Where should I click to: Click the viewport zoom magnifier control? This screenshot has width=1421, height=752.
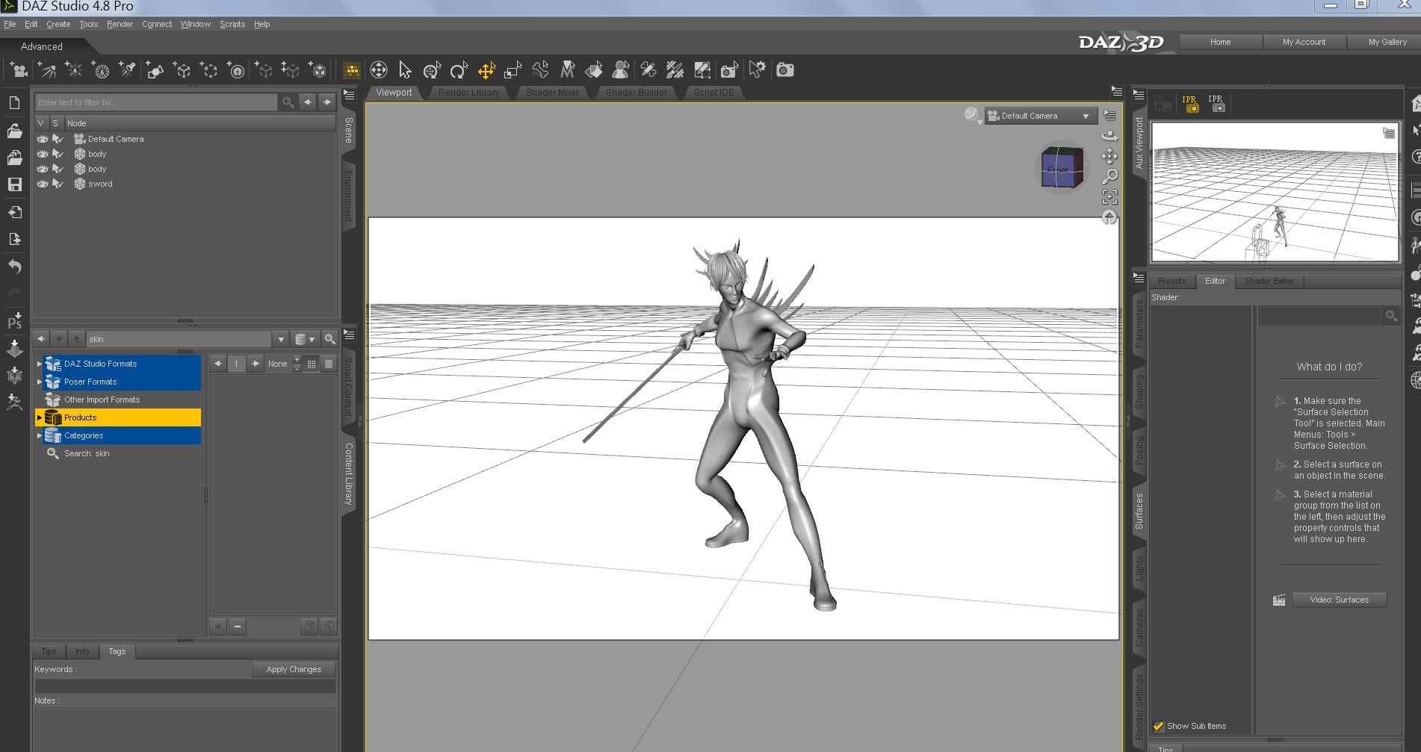tap(1109, 177)
